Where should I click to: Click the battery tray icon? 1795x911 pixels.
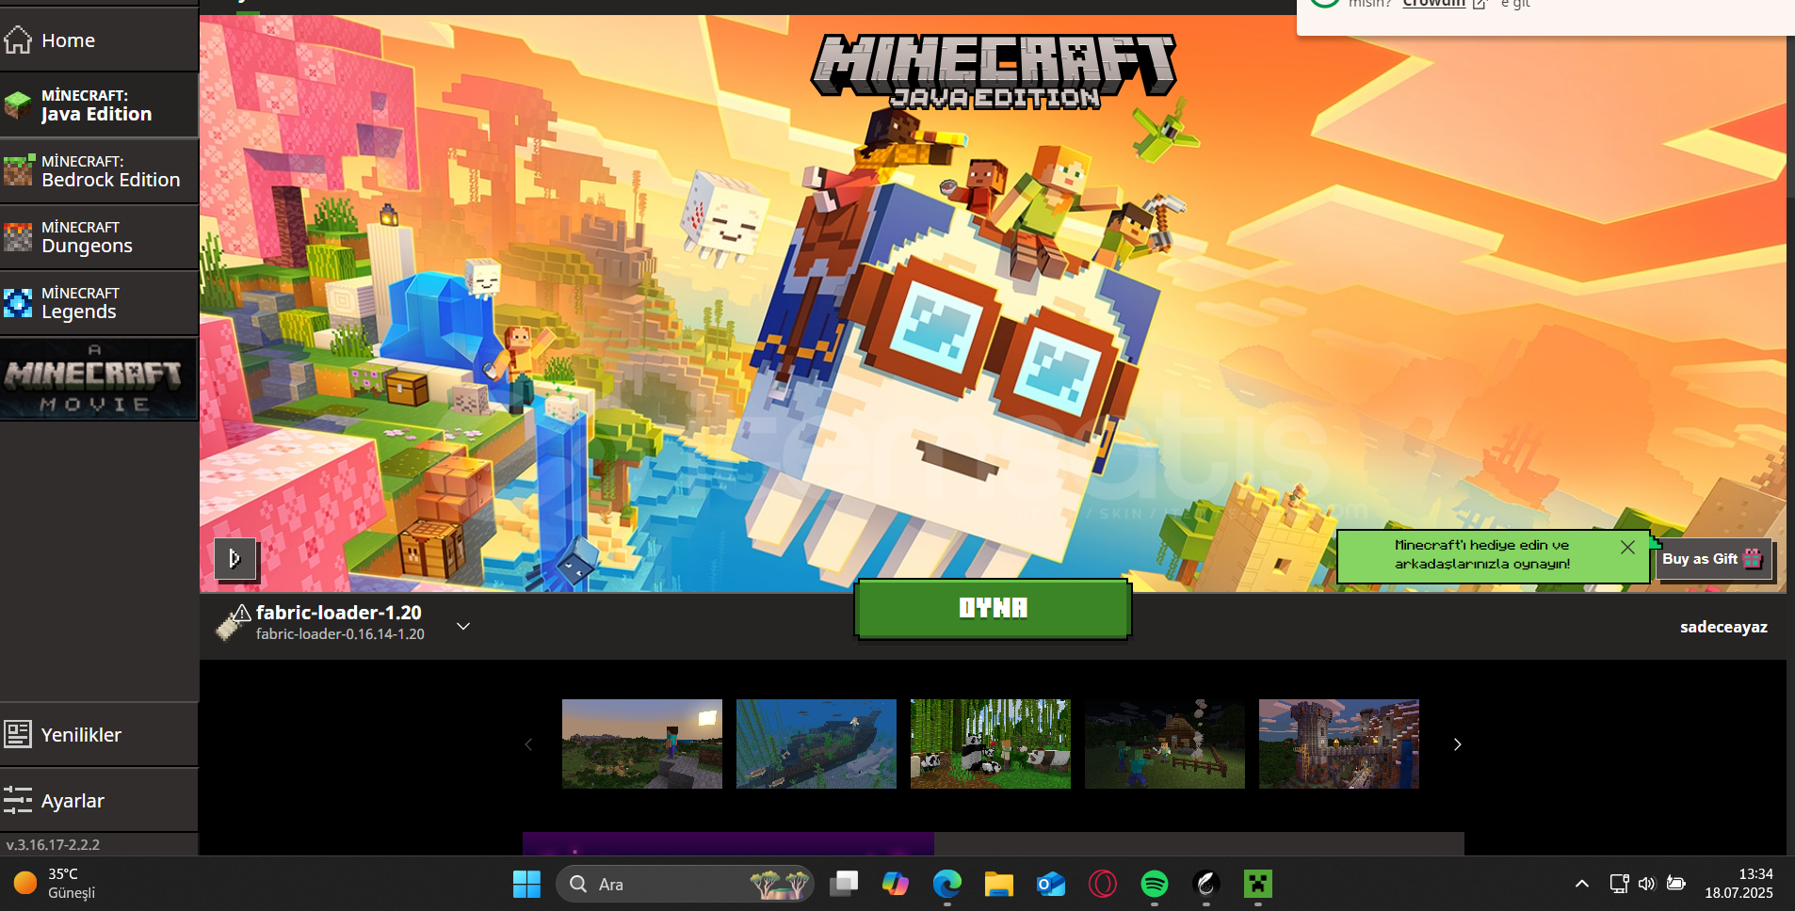tap(1676, 883)
